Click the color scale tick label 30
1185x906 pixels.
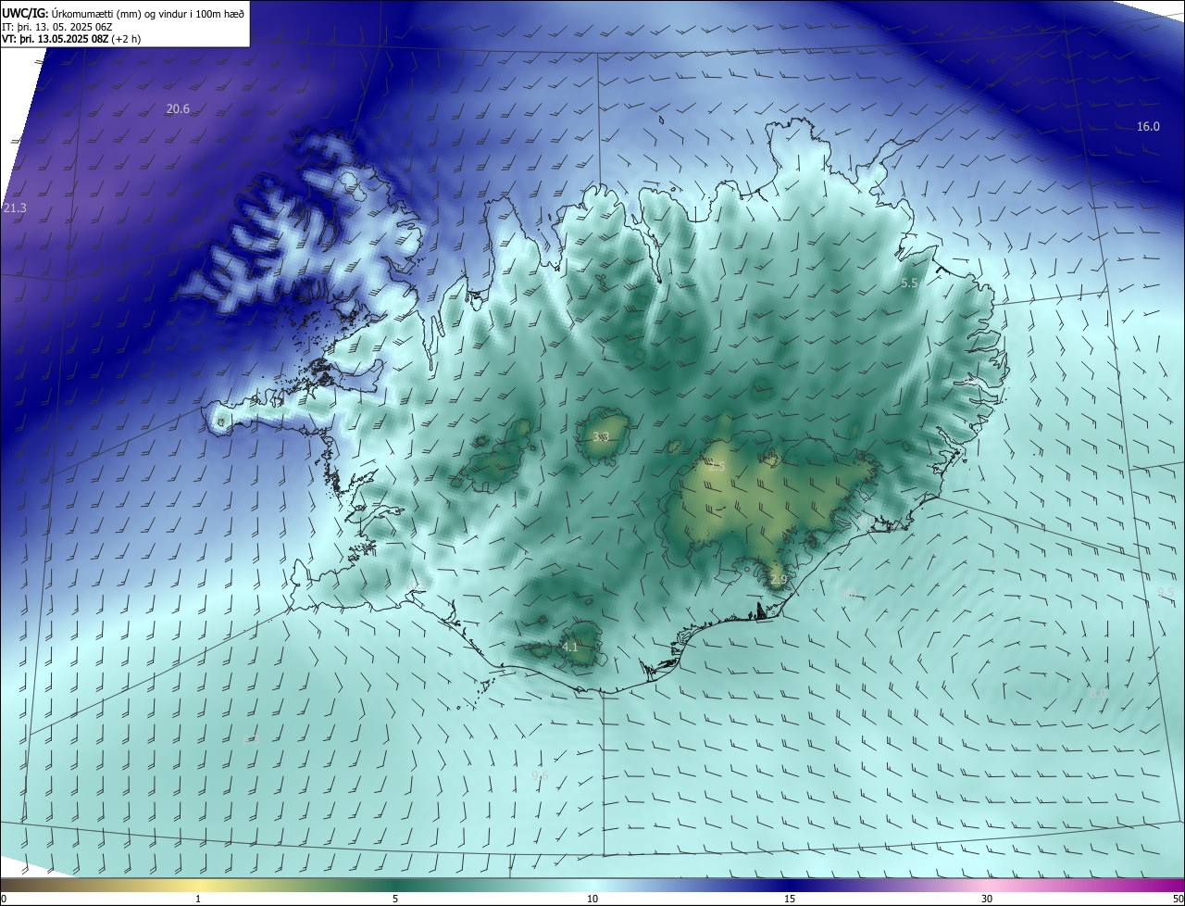click(987, 899)
